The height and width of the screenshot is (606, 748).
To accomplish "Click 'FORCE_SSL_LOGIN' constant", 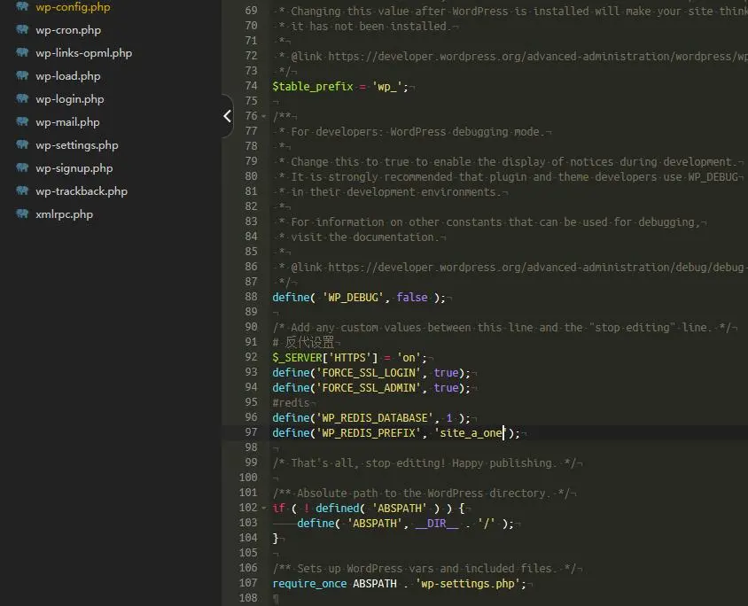I will click(369, 373).
